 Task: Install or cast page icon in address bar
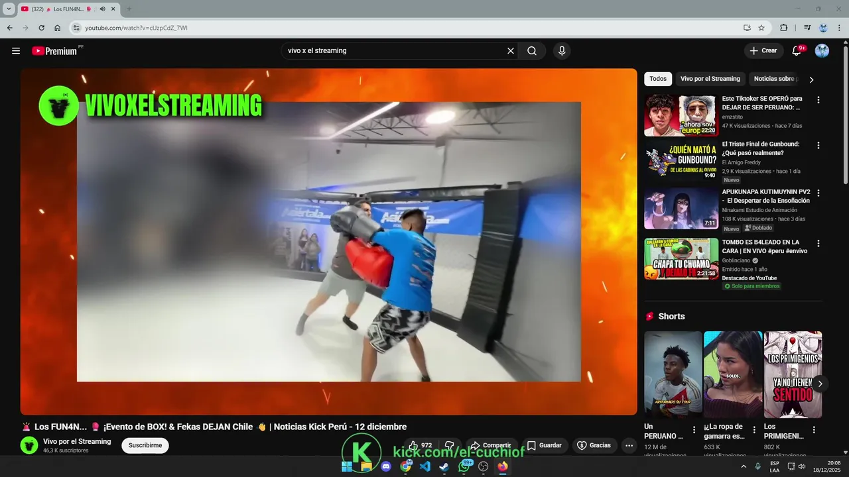pyautogui.click(x=747, y=28)
